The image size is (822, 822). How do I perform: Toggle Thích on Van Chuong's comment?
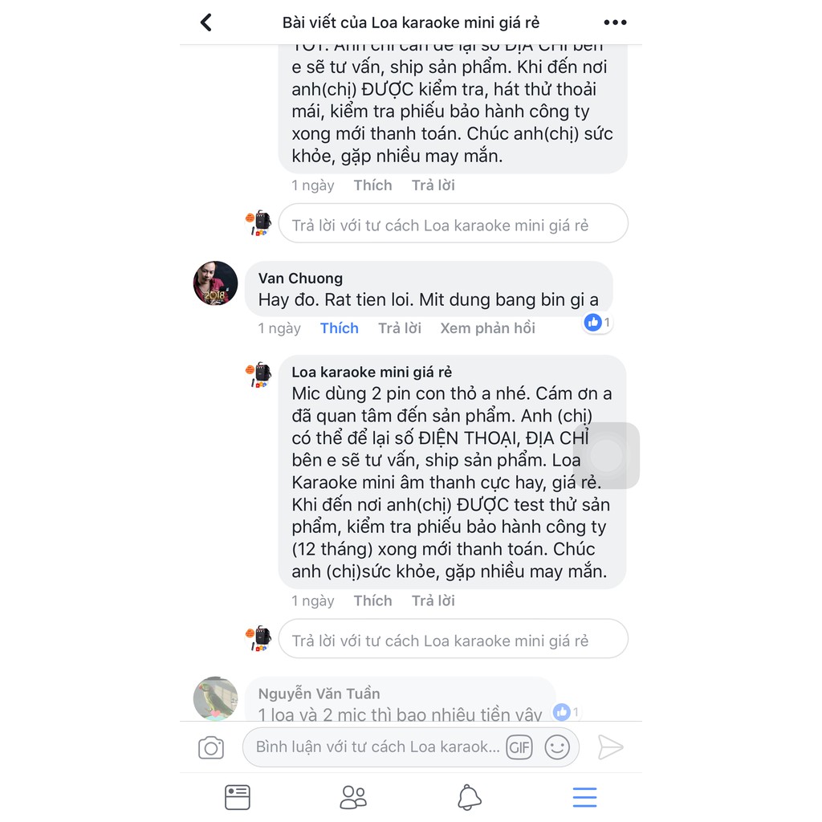point(340,328)
